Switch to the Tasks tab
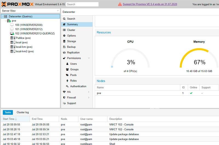 point(8,112)
